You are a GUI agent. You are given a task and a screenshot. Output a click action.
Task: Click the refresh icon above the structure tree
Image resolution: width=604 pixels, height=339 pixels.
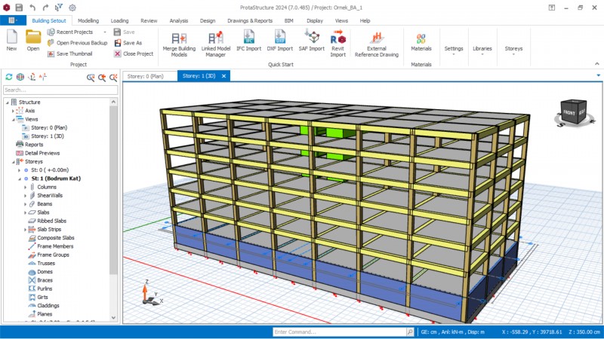(x=9, y=77)
